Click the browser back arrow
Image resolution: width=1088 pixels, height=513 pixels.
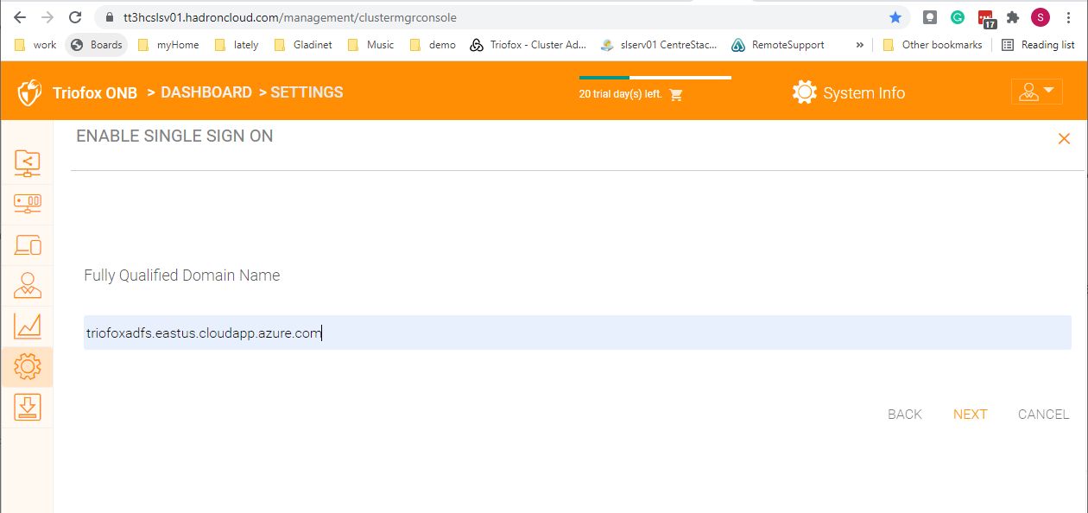[x=20, y=17]
